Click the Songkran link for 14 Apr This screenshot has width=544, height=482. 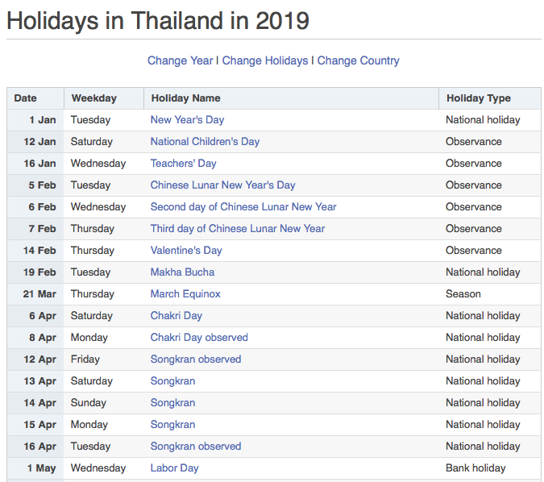pos(172,403)
